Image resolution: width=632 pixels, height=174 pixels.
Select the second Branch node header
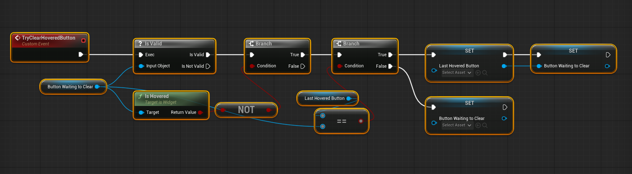click(x=365, y=44)
